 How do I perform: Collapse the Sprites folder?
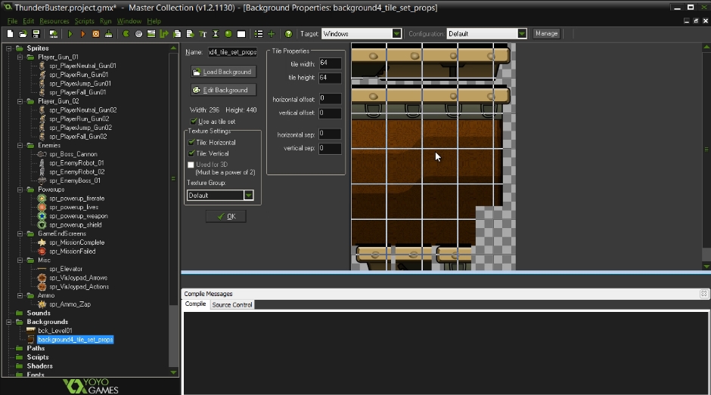[x=8, y=48]
